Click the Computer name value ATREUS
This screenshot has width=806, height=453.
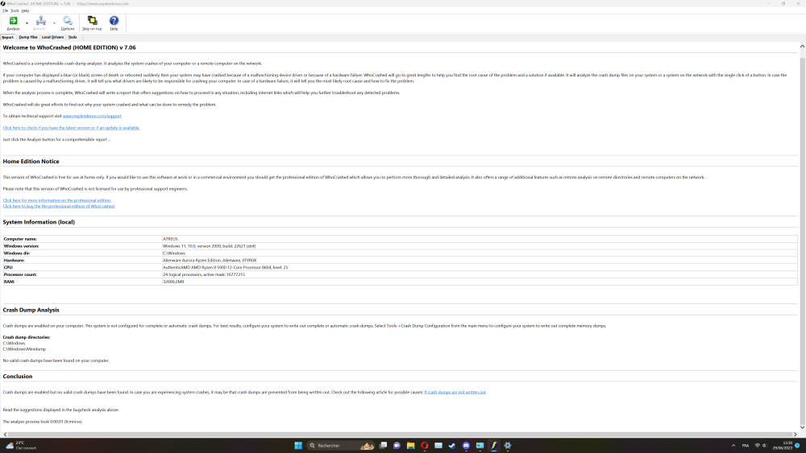(170, 239)
